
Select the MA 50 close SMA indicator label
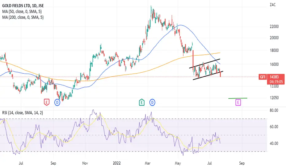tap(22, 11)
